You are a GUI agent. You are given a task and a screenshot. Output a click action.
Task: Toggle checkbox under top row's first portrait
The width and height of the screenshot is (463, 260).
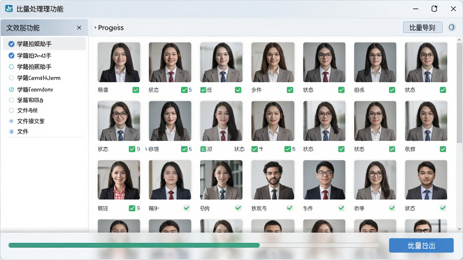click(x=136, y=90)
